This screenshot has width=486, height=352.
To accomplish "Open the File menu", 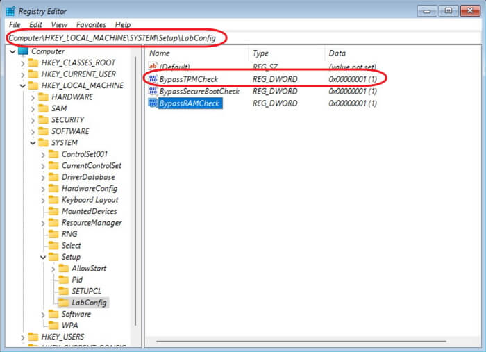I will coord(15,24).
